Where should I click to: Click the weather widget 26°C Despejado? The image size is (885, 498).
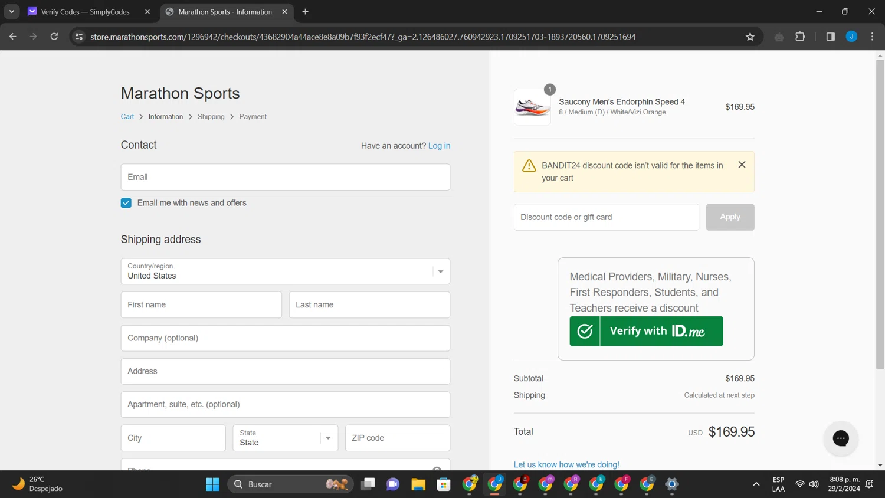[x=38, y=484]
